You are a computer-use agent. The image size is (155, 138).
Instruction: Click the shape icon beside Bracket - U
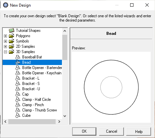18,89
